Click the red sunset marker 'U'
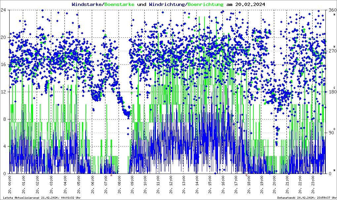This screenshot has width=337, height=200. [x=246, y=176]
